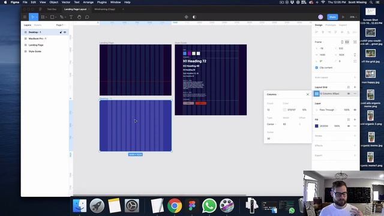Switch to the Inspect tab
The width and height of the screenshot is (384, 216).
point(343,25)
